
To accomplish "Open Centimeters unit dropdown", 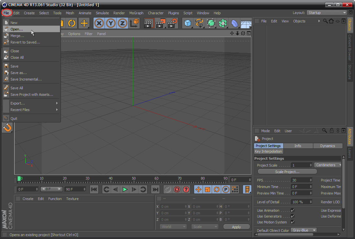I will pyautogui.click(x=328, y=165).
